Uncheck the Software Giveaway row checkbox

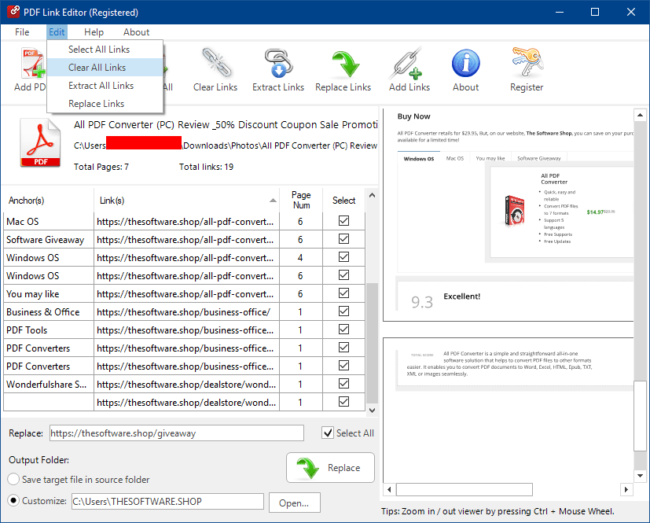click(343, 240)
